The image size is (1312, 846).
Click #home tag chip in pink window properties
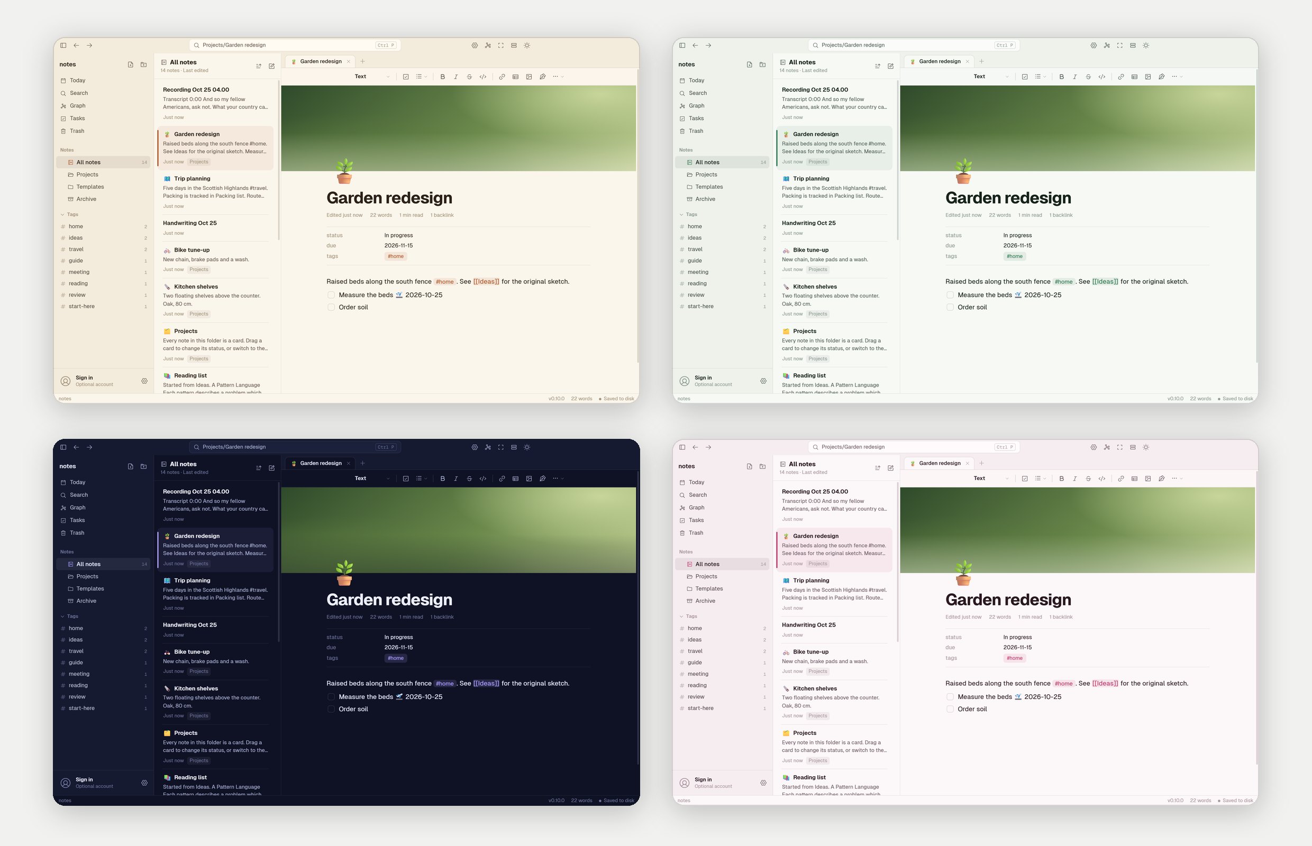[x=1015, y=658]
